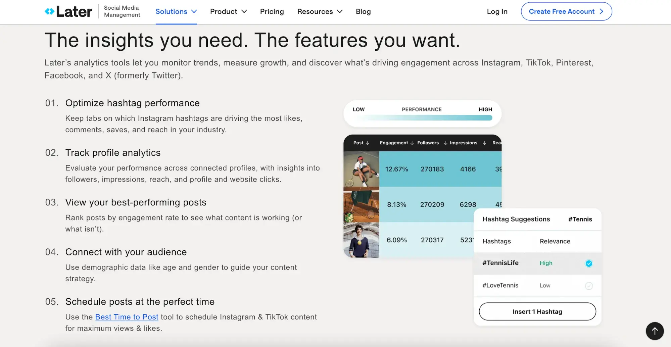This screenshot has width=671, height=347.
Task: Click the tennis player post thumbnail
Action: pyautogui.click(x=361, y=169)
